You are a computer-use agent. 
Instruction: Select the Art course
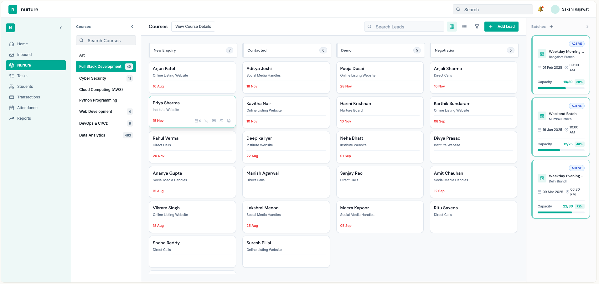106,55
